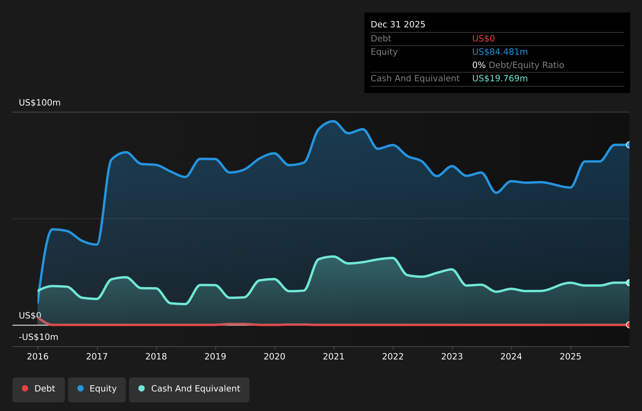The image size is (642, 411).
Task: Toggle the Equity legend button
Action: tap(97, 390)
